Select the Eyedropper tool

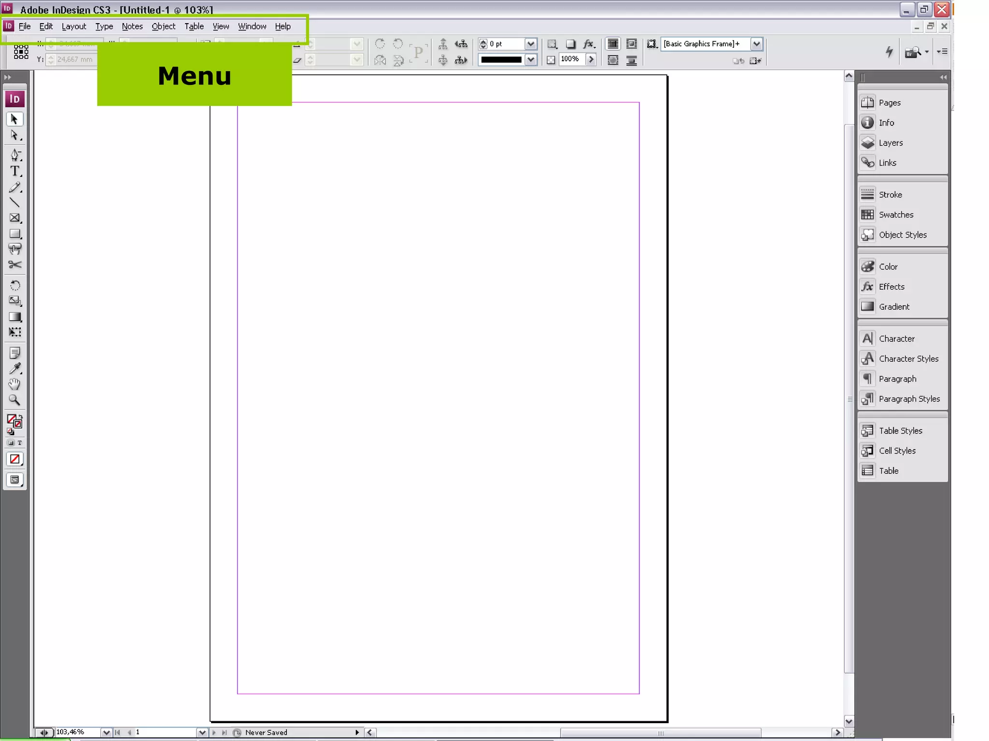pos(14,369)
